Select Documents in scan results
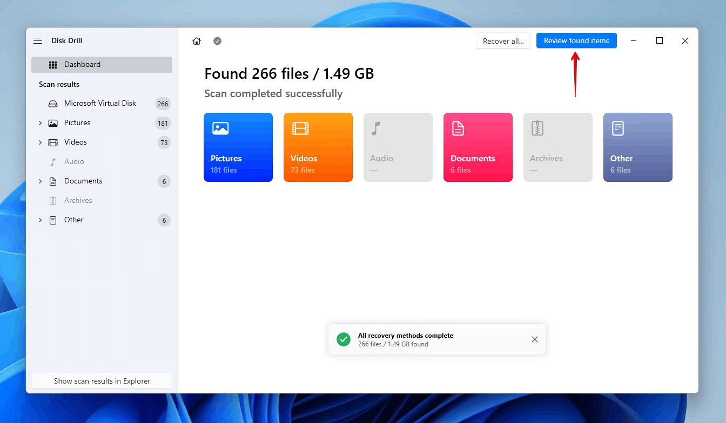 [x=102, y=181]
